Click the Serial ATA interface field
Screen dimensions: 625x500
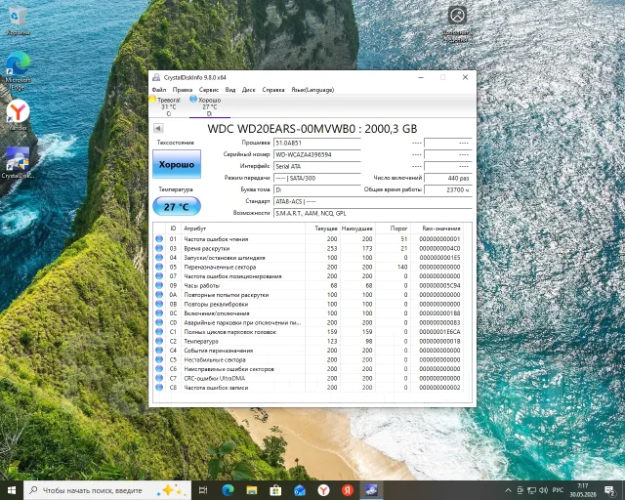point(316,166)
